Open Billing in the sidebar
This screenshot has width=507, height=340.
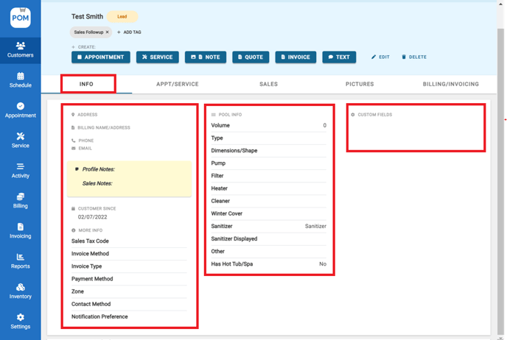point(20,200)
